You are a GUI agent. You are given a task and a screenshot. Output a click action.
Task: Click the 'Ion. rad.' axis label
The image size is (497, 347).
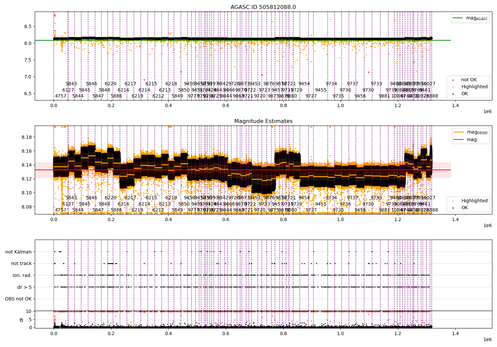22,275
